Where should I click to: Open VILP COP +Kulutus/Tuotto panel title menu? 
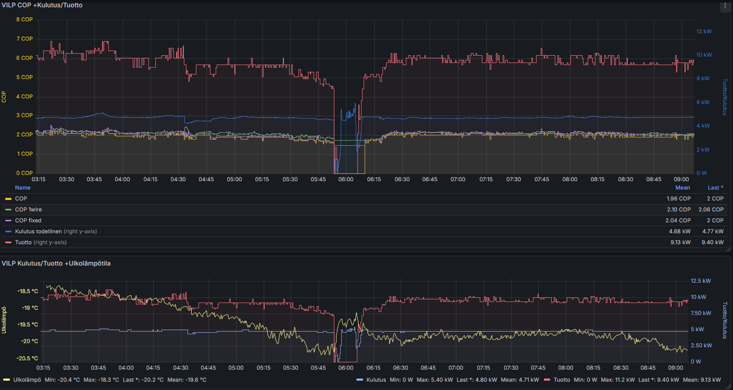(x=42, y=5)
